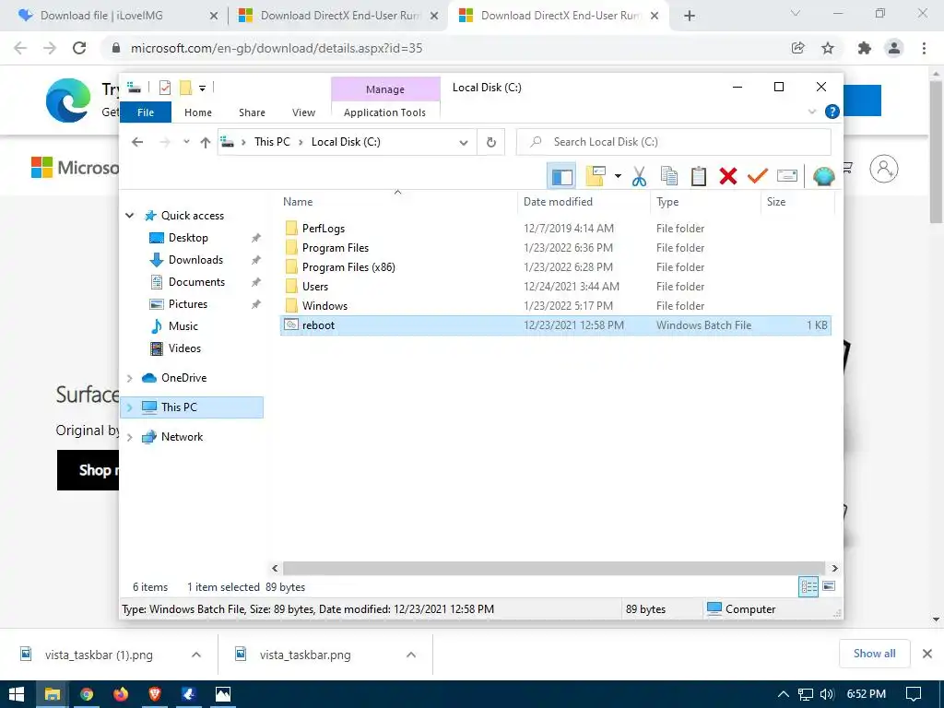Viewport: 944px width, 708px height.
Task: Select the Manage contextual tab
Action: 385,89
